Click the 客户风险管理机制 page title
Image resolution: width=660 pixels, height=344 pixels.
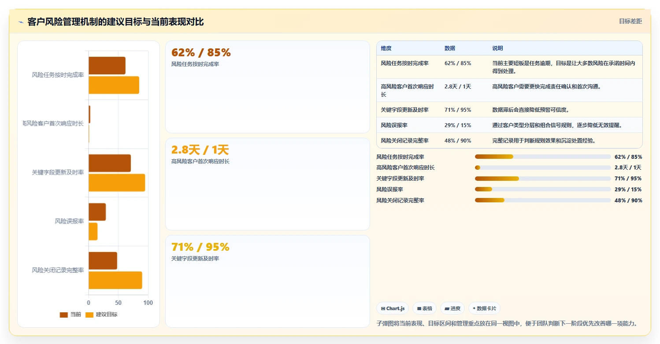[x=115, y=22]
